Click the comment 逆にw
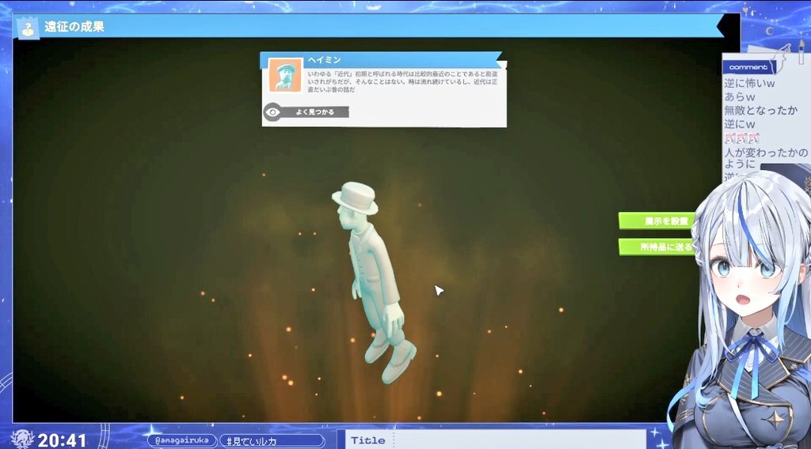The image size is (811, 449). point(740,124)
